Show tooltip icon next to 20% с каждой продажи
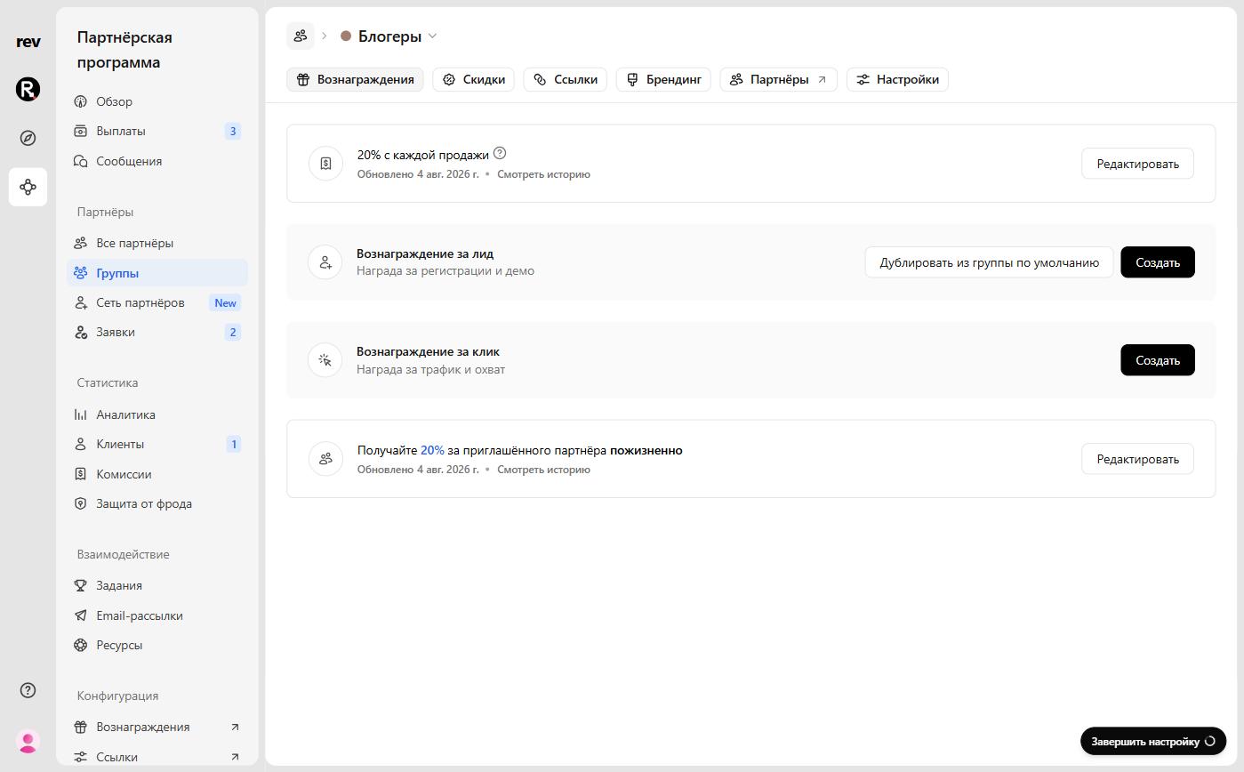1244x772 pixels. (500, 153)
